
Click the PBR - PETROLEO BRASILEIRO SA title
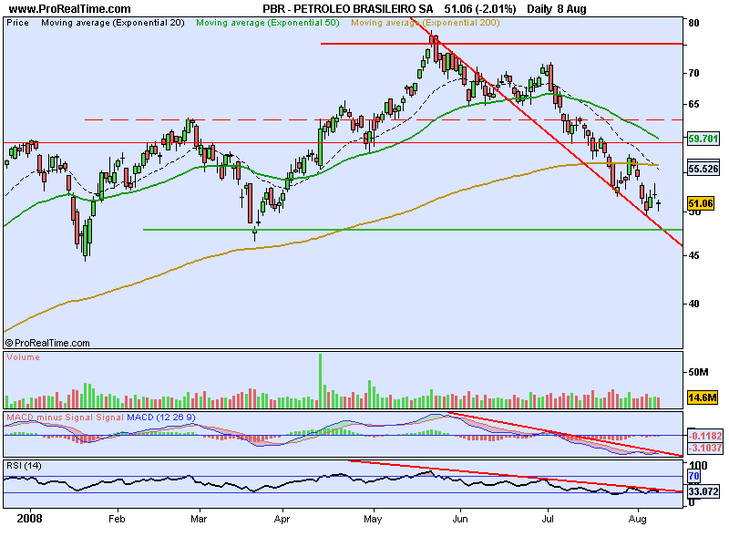click(348, 9)
